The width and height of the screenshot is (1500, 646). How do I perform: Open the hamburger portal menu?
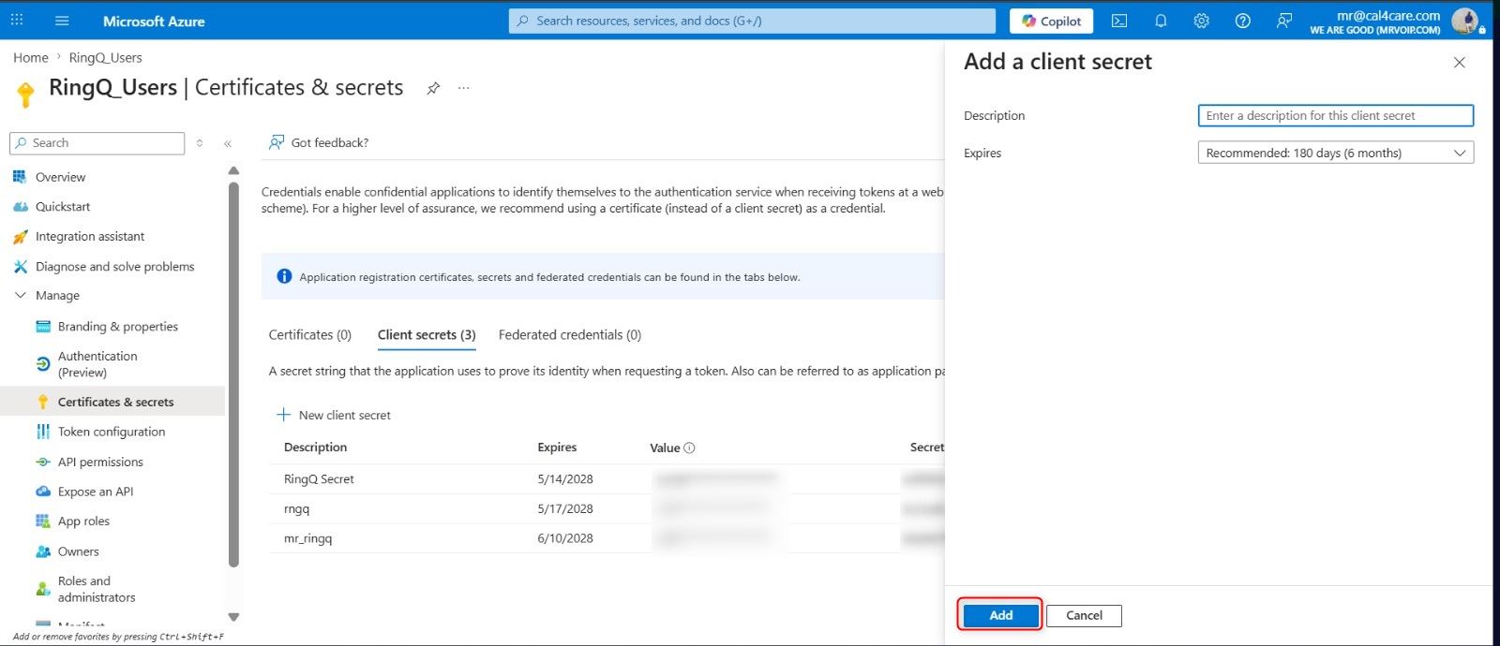pos(62,21)
